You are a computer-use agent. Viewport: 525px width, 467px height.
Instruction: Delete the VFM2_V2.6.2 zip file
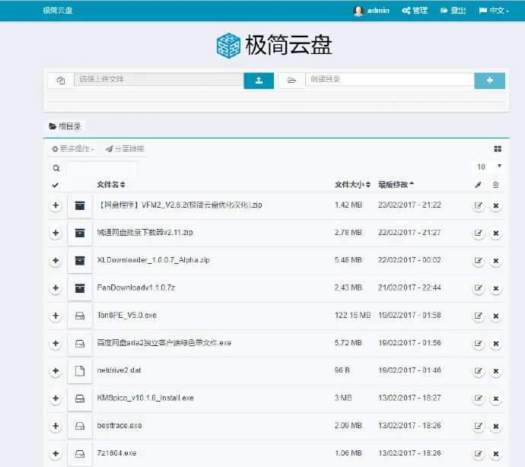[x=496, y=205]
